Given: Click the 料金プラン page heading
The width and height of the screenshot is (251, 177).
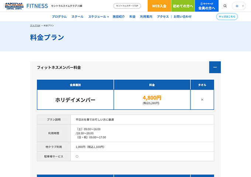Looking at the screenshot, I should click(x=47, y=37).
